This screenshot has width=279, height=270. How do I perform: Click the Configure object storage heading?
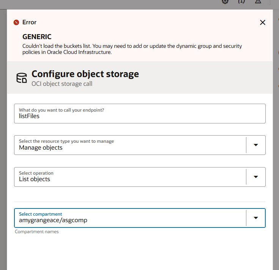click(x=85, y=74)
